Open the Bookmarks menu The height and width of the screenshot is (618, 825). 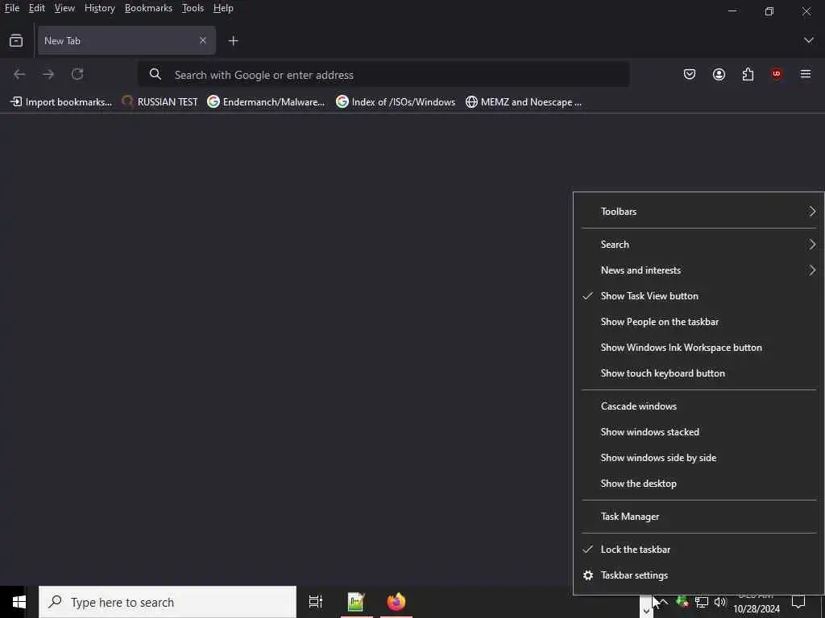click(x=148, y=8)
